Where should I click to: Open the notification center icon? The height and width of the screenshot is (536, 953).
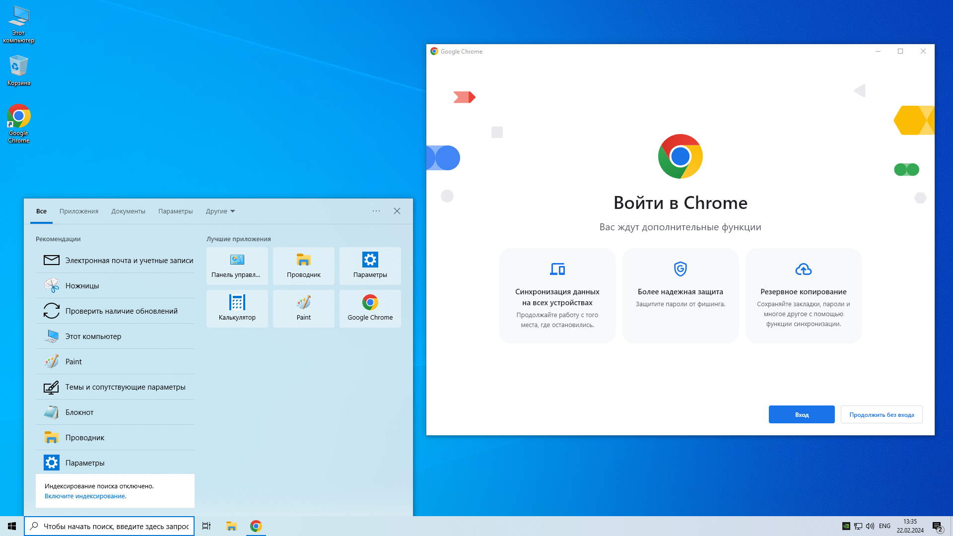coord(937,526)
